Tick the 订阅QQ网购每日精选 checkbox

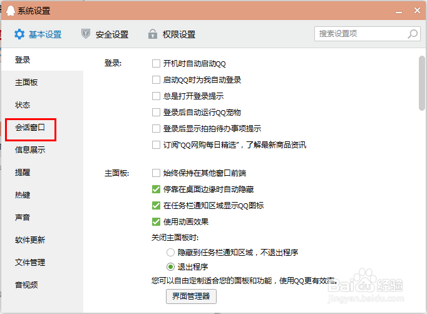click(156, 144)
